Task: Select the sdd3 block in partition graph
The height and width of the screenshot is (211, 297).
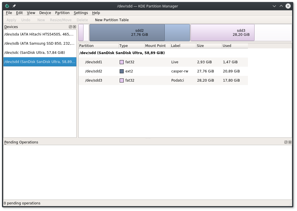Action: (x=222, y=33)
